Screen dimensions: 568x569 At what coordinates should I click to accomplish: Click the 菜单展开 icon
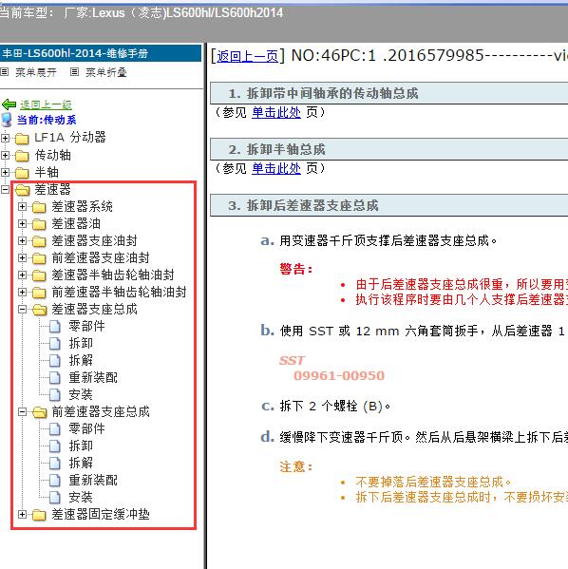(x=5, y=72)
